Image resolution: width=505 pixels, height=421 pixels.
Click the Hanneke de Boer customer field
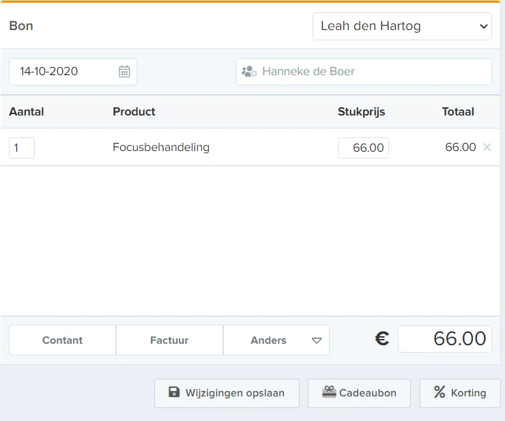coord(364,72)
